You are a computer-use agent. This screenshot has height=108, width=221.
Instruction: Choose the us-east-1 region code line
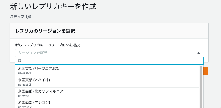pos(25,73)
